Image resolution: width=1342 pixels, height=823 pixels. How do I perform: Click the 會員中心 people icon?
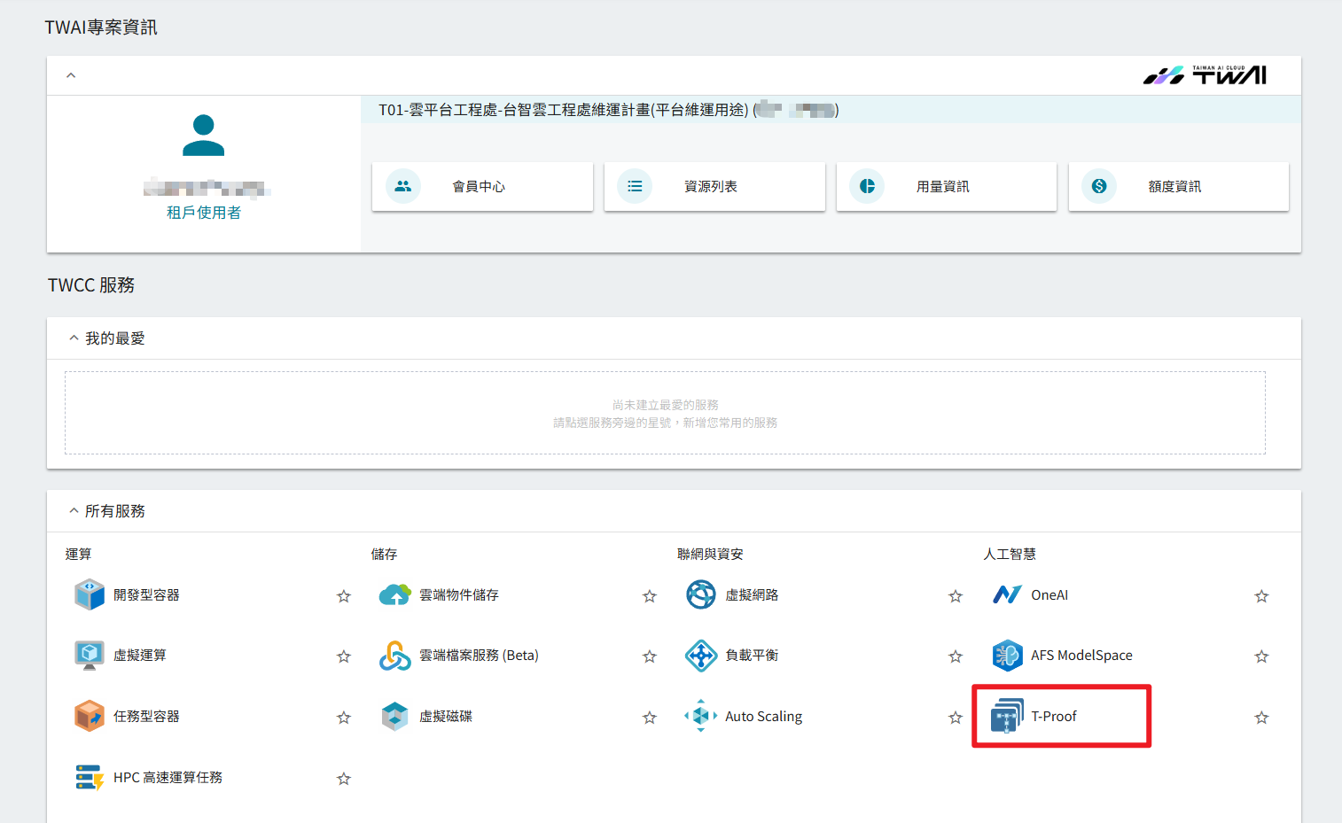(x=403, y=186)
